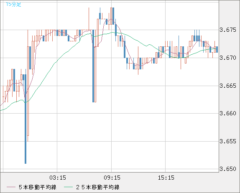Click the 5本移動平均線 legend label
240x193 pixels.
point(38,187)
